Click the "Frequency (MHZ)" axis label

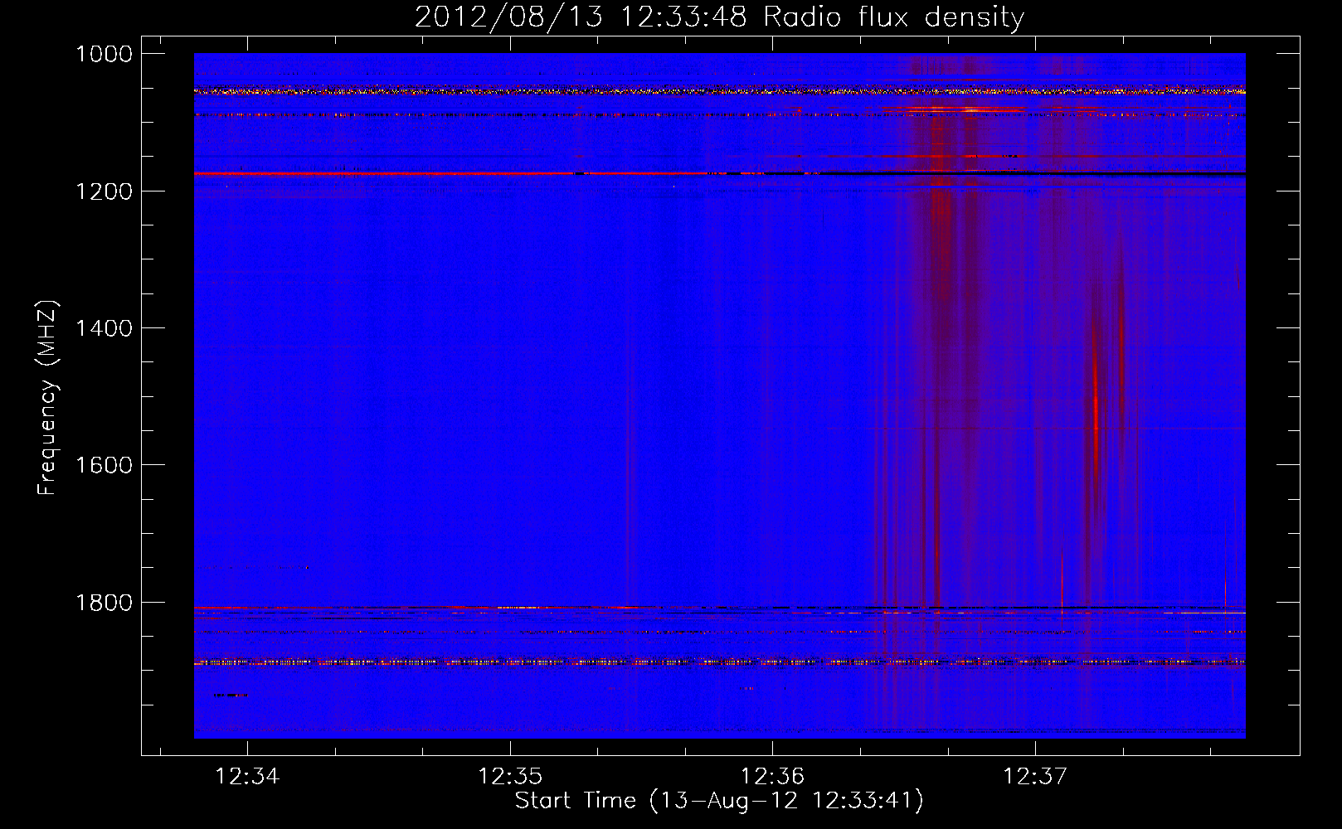[x=47, y=398]
